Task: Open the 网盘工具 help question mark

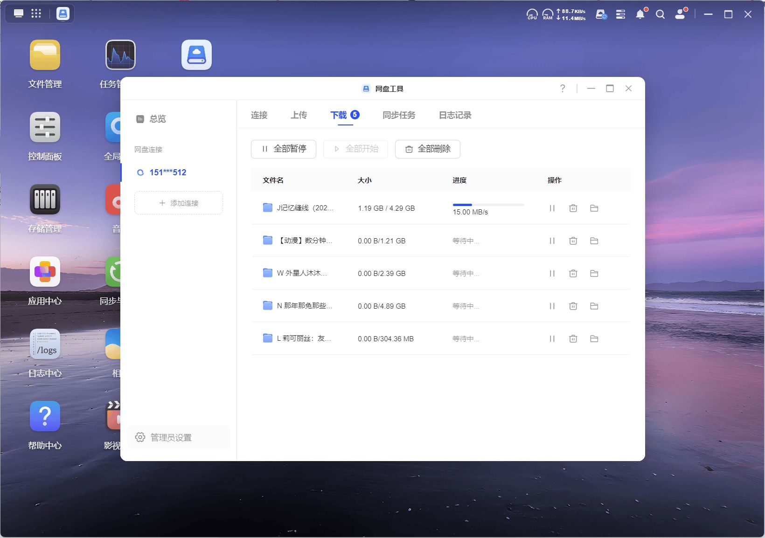Action: [x=563, y=89]
